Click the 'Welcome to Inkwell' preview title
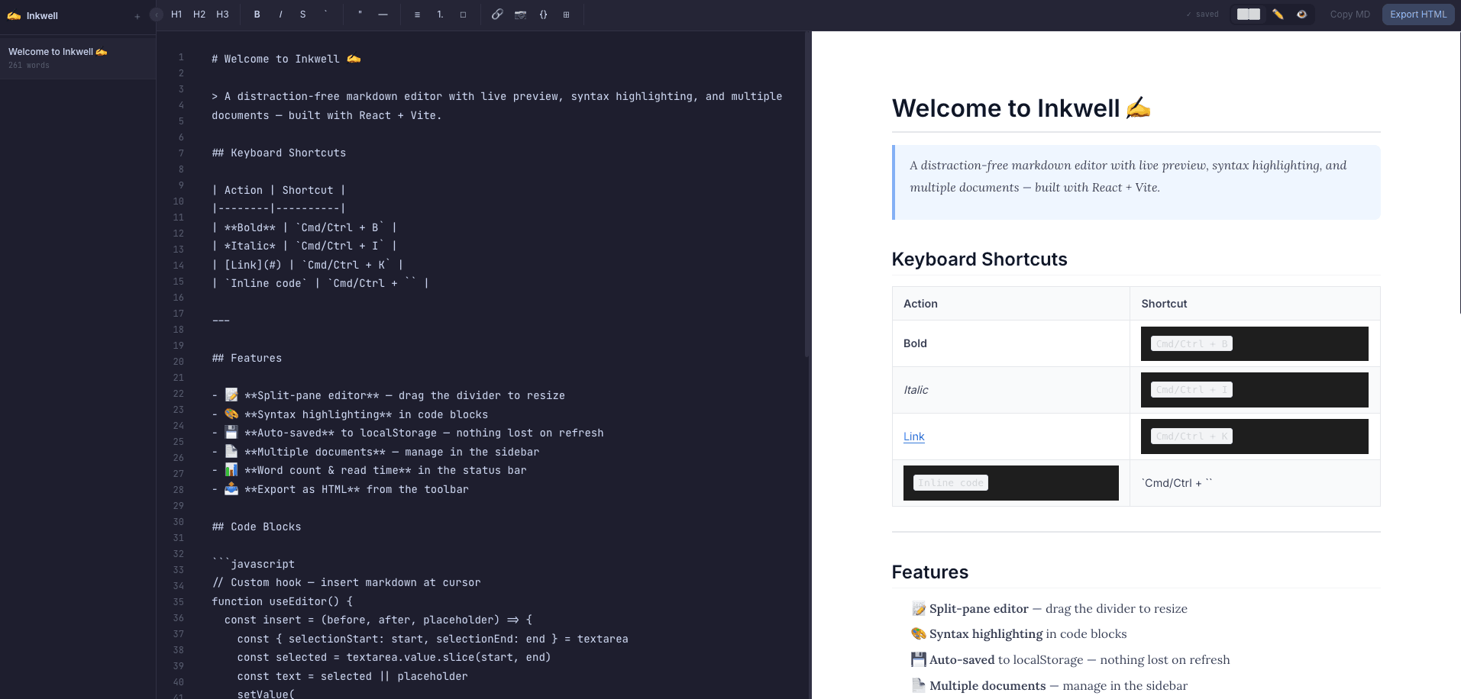This screenshot has width=1461, height=699. [1021, 108]
